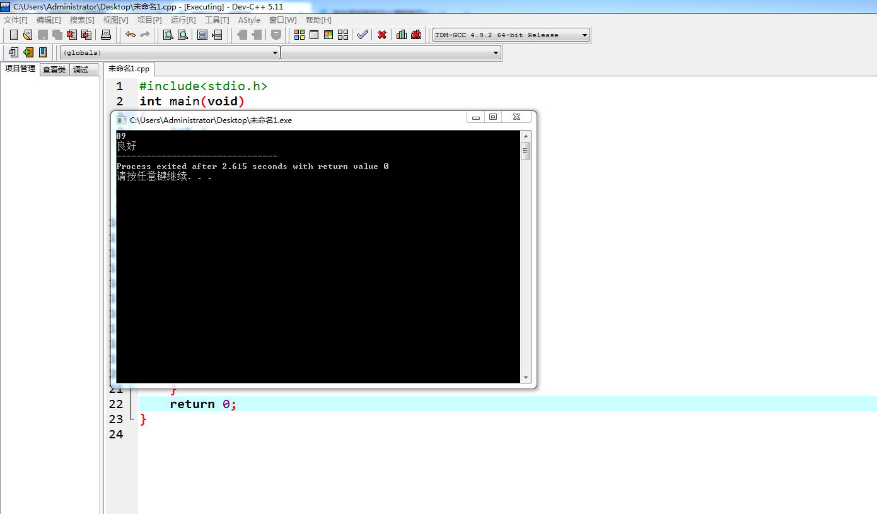Click line number 24 in the gutter
This screenshot has height=514, width=877.
pos(116,435)
